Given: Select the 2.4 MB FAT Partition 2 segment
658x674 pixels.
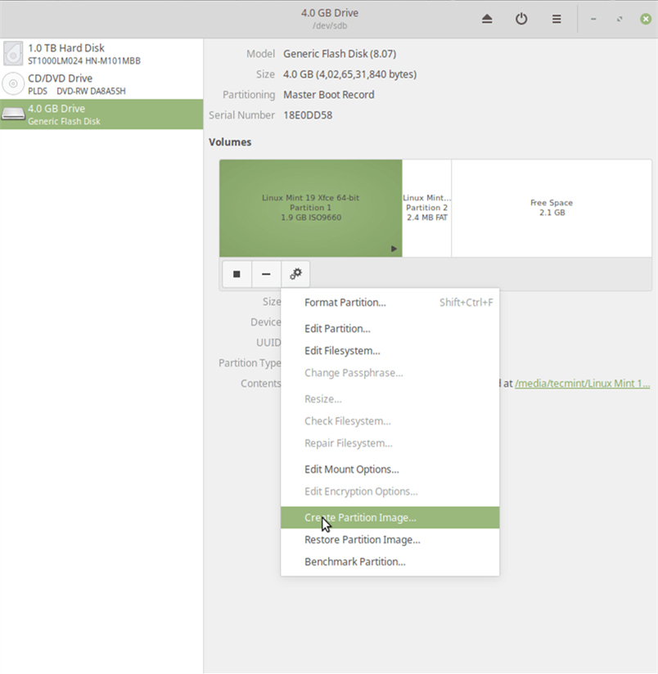Looking at the screenshot, I should click(x=426, y=208).
